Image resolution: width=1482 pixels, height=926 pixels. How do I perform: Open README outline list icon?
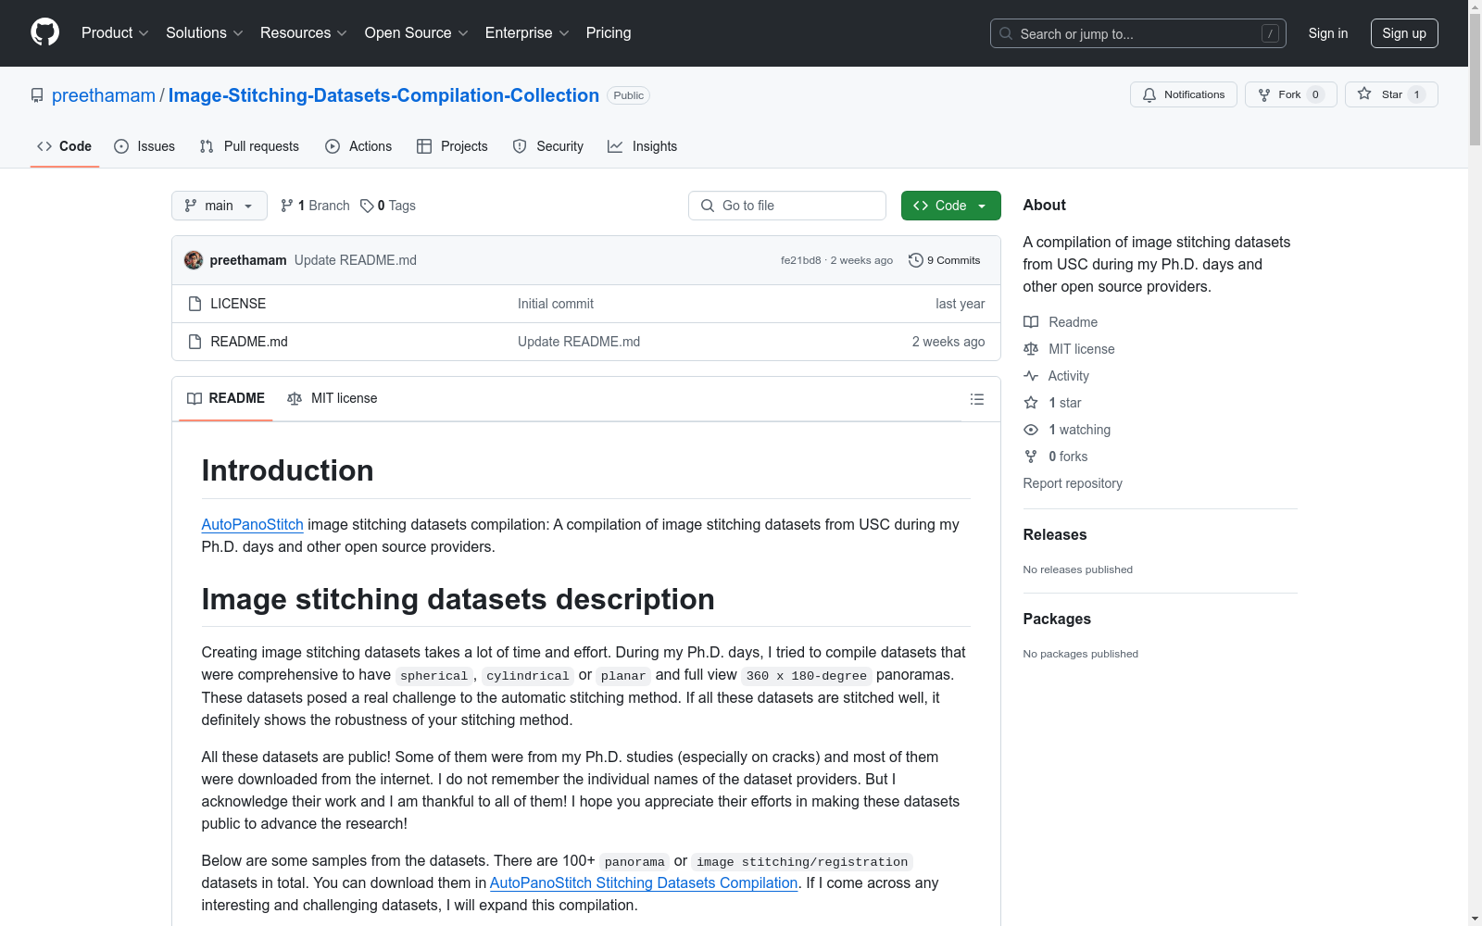tap(977, 399)
